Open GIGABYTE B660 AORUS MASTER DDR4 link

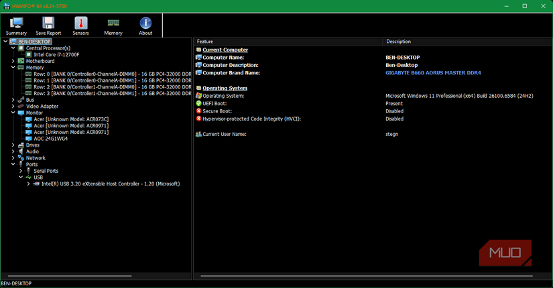click(x=433, y=72)
